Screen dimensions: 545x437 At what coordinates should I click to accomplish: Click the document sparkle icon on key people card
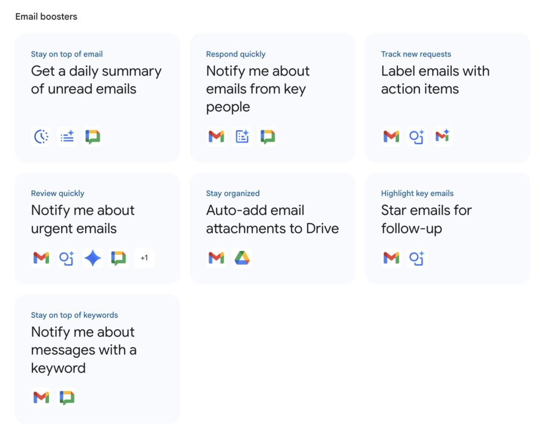(242, 137)
